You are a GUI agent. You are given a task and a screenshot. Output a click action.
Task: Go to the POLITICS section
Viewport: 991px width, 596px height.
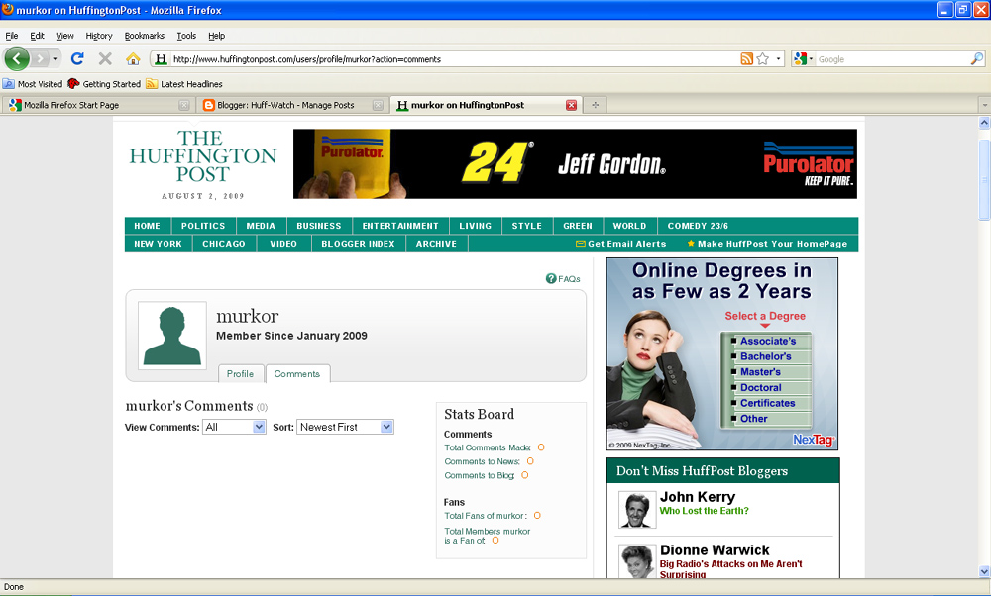(203, 226)
